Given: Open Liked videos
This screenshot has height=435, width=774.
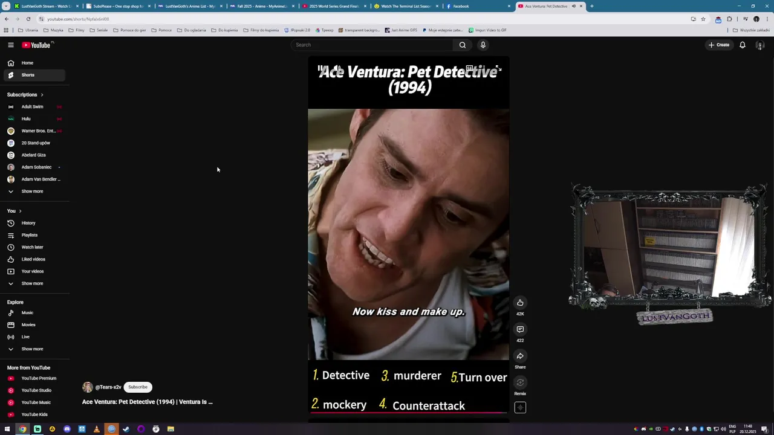Looking at the screenshot, I should point(33,259).
